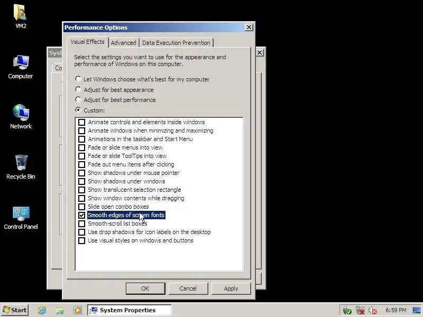Enable Slide open combo boxes

pos(82,207)
